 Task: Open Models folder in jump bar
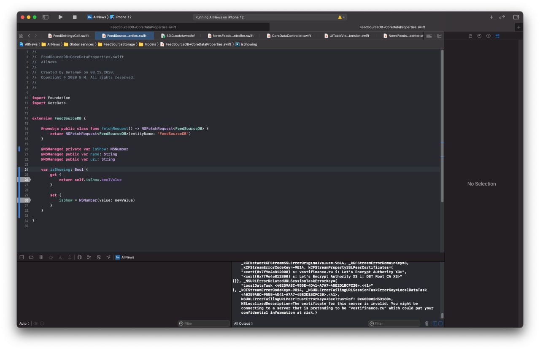pyautogui.click(x=147, y=44)
